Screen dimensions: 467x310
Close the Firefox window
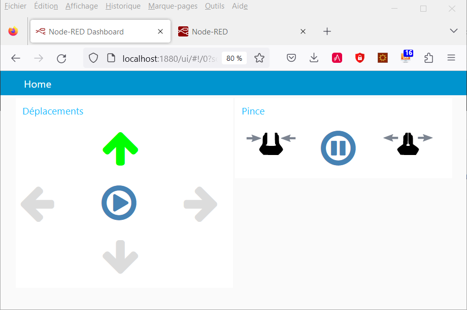(452, 8)
